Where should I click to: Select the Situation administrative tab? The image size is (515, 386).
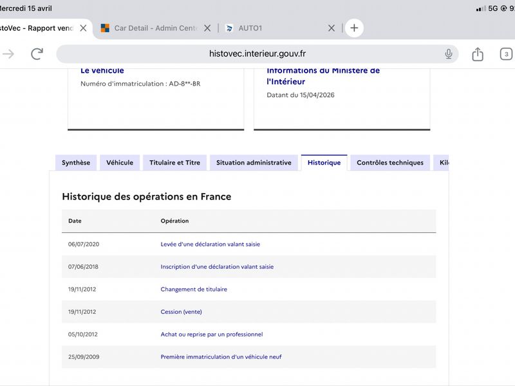coord(254,163)
